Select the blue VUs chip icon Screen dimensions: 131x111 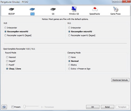tap(32, 9)
